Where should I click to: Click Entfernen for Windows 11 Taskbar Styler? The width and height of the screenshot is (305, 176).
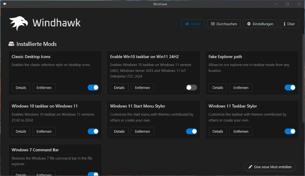click(241, 131)
